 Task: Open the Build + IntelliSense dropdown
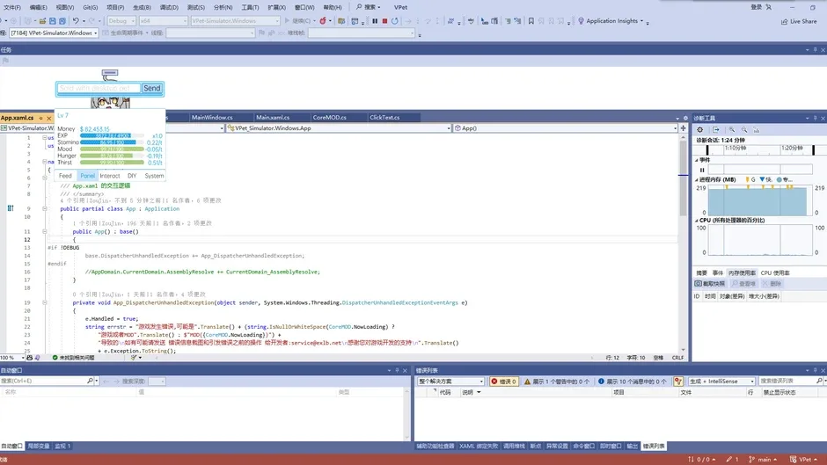pos(721,381)
